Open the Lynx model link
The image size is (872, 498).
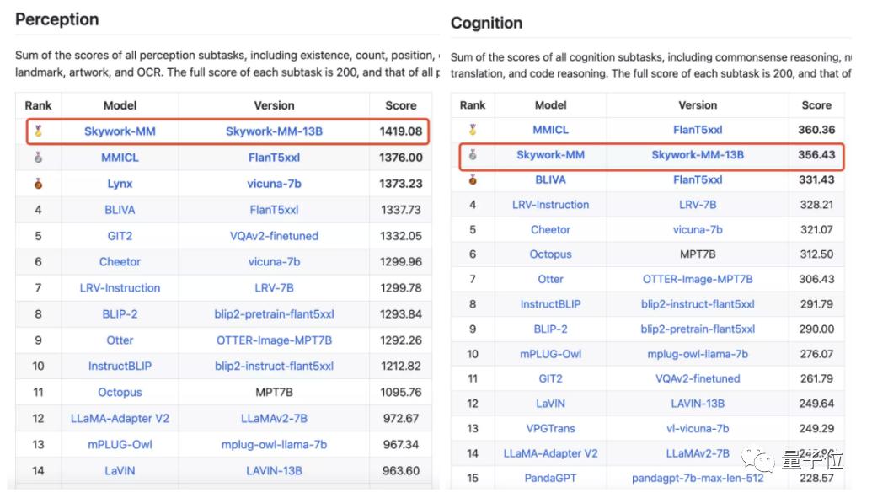click(120, 184)
